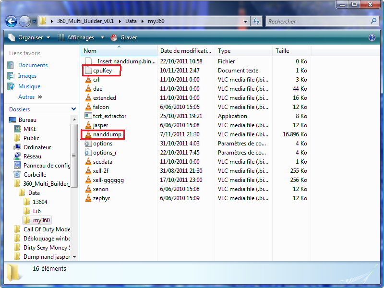Open the Images favorite link
Viewport: 384px width, 288px height.
(27, 76)
